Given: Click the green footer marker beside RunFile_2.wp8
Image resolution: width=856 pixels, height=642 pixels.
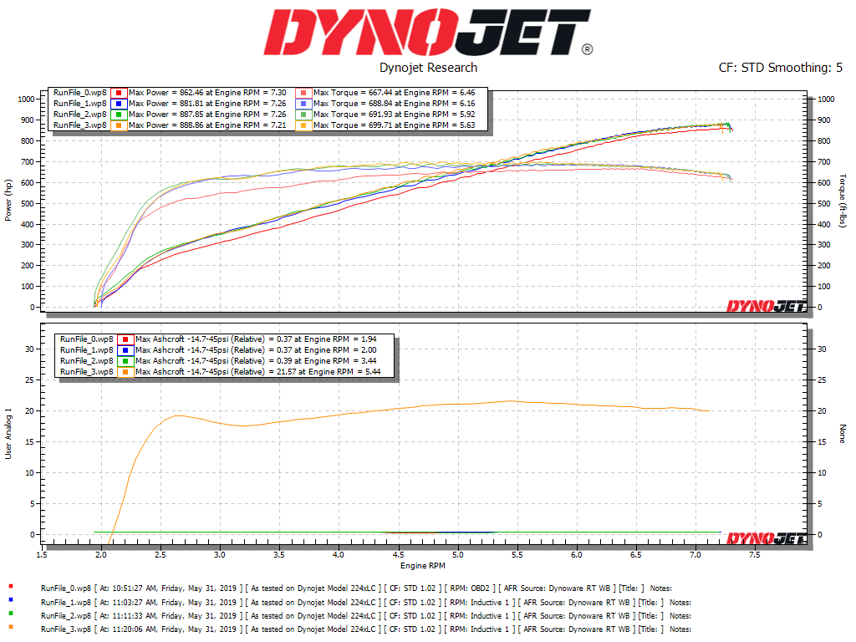Looking at the screenshot, I should pos(10,614).
